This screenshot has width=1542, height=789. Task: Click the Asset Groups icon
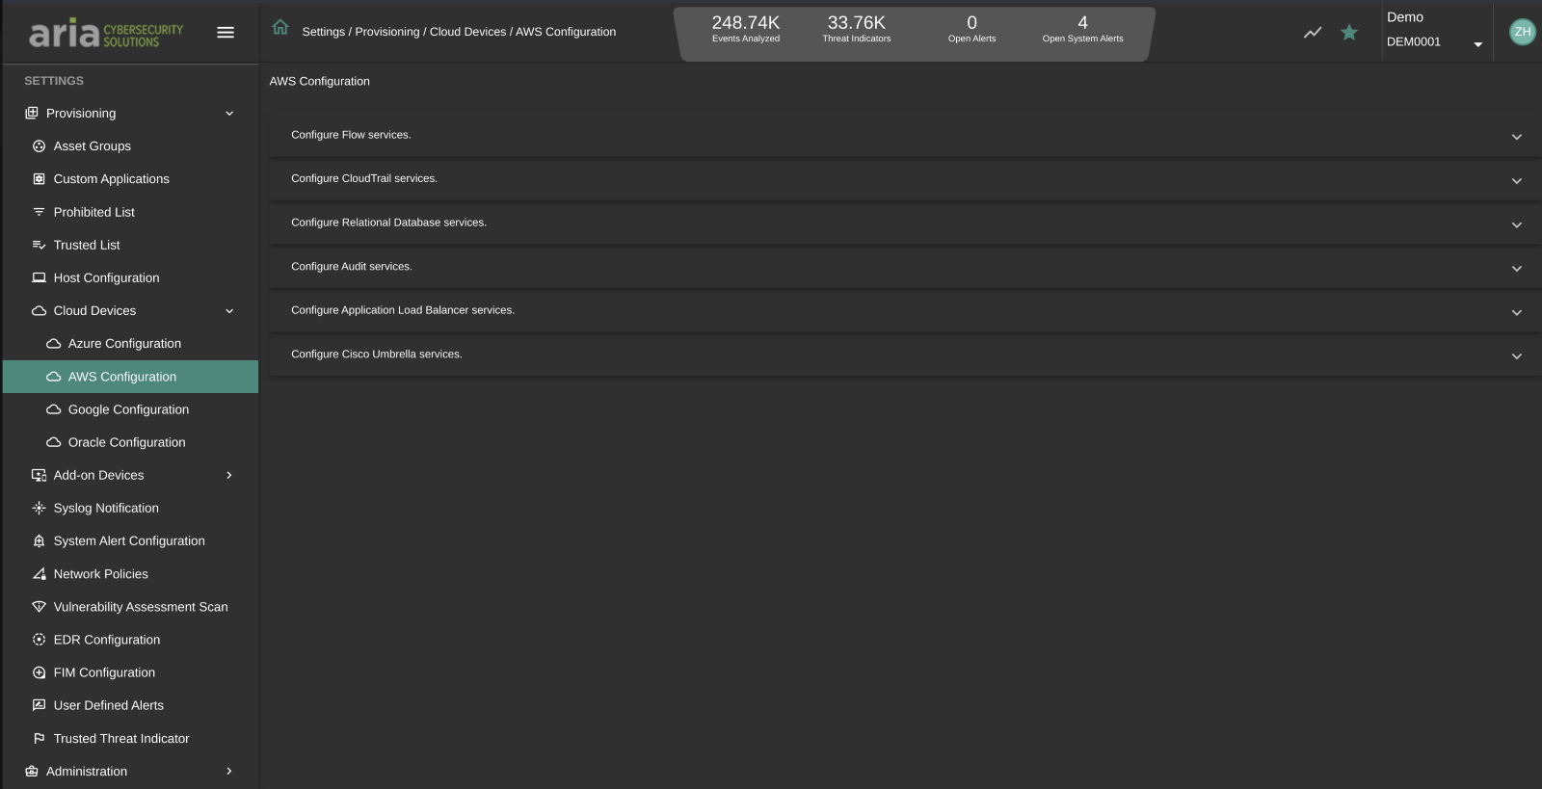coord(40,146)
